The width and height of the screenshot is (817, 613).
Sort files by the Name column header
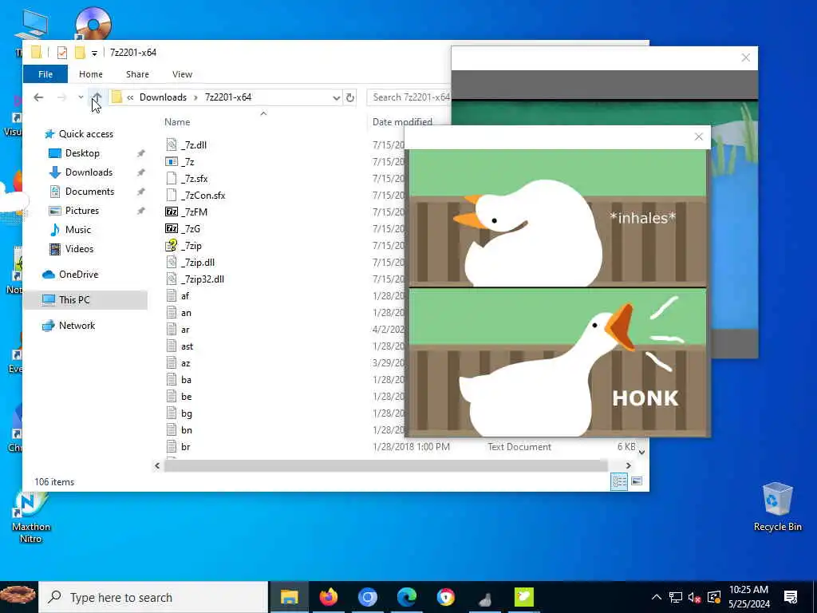coord(177,122)
